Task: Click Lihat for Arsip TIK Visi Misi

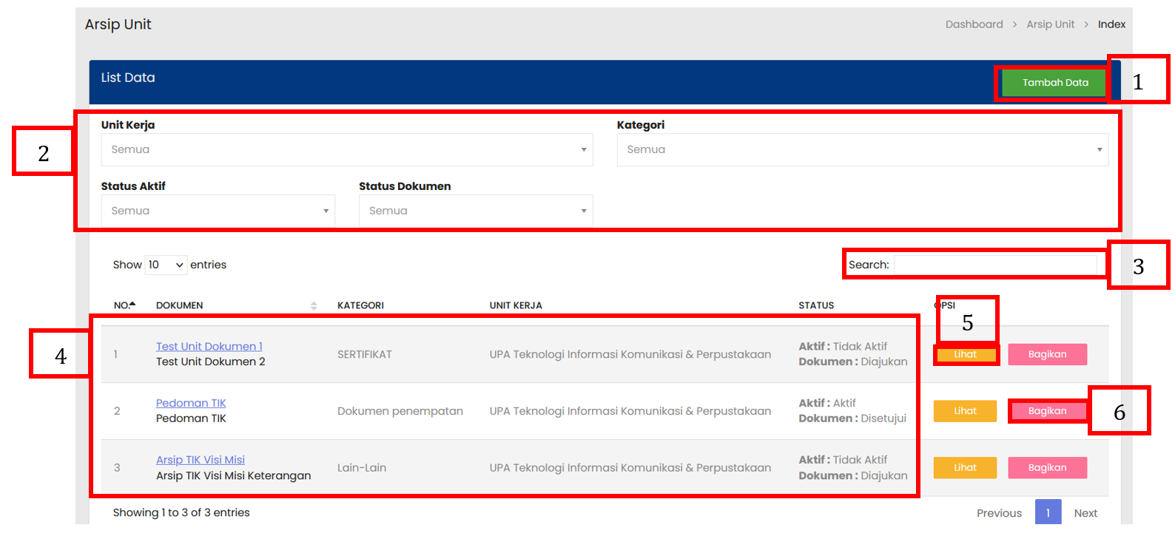Action: (x=965, y=468)
